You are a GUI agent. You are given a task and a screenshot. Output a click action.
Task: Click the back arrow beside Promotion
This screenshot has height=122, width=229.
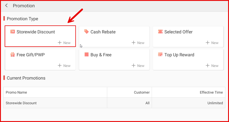pyautogui.click(x=7, y=6)
